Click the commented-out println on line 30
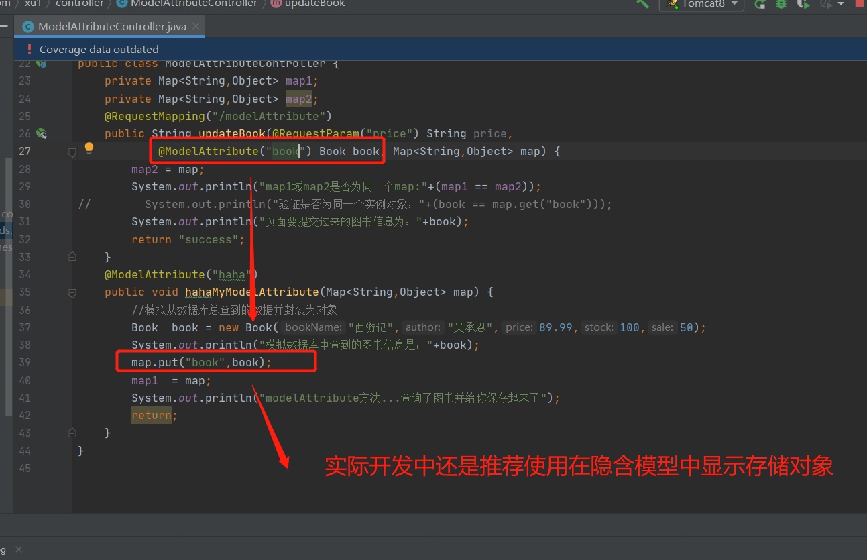867x560 pixels. [378, 204]
